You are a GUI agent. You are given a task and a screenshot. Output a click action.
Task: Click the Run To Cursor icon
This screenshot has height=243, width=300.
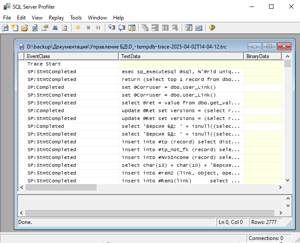(122, 28)
